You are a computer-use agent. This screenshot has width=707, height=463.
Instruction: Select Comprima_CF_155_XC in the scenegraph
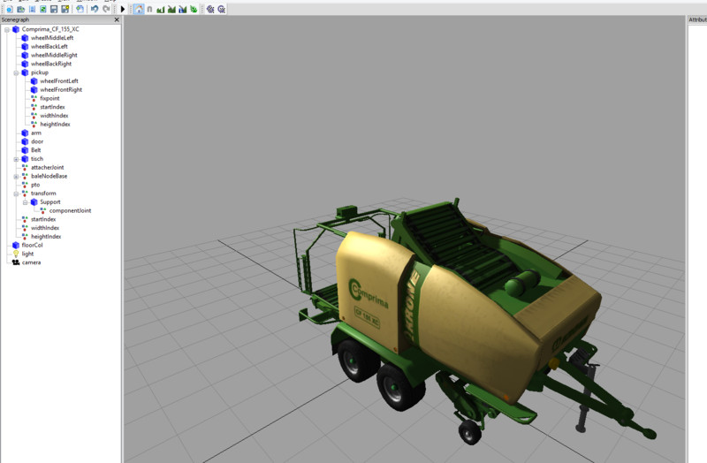(50, 29)
